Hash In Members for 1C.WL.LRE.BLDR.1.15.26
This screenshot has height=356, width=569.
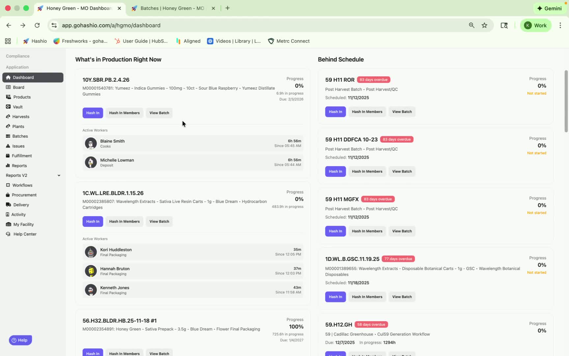[x=124, y=222]
